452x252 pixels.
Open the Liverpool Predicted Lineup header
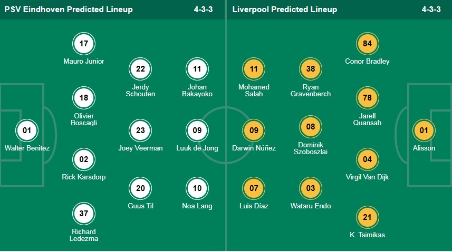[x=285, y=9]
